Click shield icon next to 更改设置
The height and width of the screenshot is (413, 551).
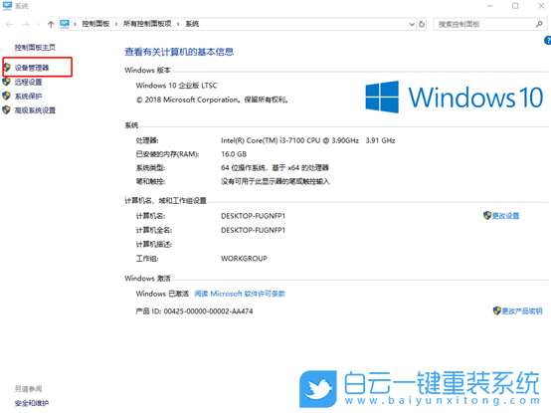(487, 216)
